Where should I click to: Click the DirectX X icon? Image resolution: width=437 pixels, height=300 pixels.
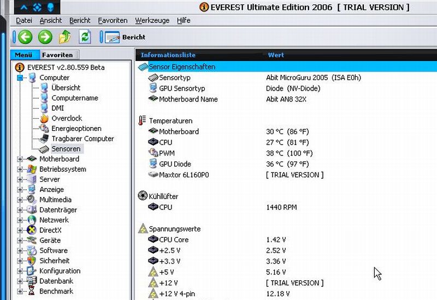[x=32, y=230]
